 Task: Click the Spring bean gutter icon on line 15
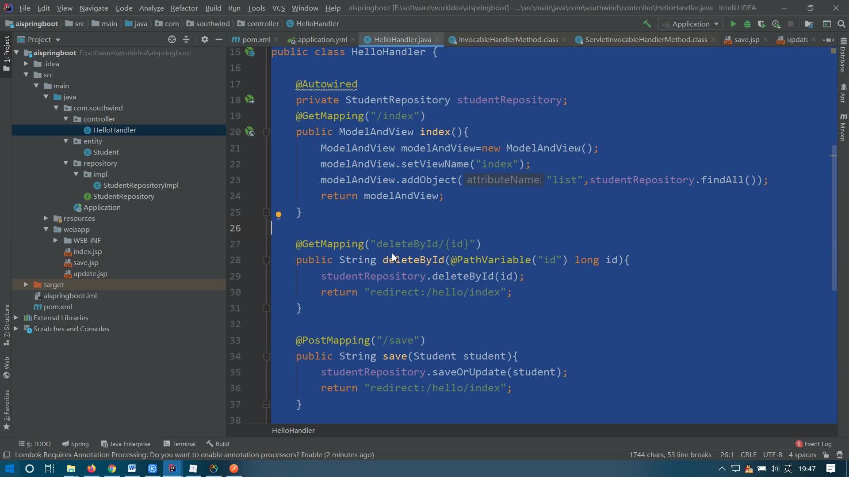click(250, 52)
